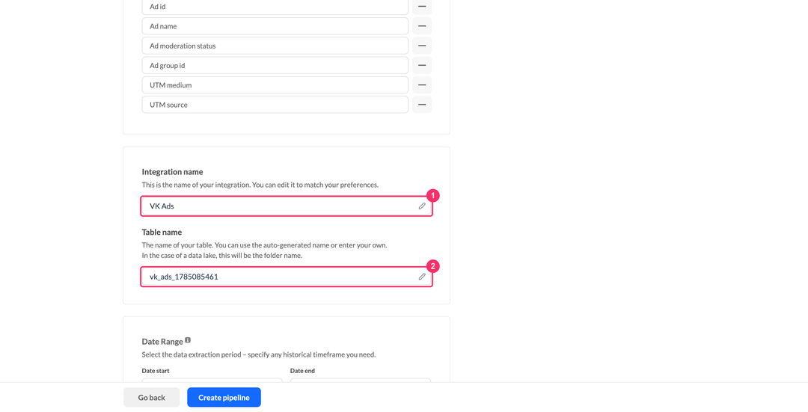Click Create pipeline button
This screenshot has height=412, width=808.
[224, 398]
